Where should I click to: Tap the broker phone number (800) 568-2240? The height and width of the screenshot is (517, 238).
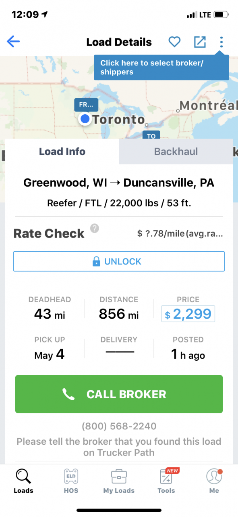[119, 426]
